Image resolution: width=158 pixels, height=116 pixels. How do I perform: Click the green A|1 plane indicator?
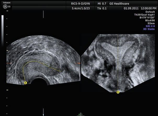coord(80,114)
